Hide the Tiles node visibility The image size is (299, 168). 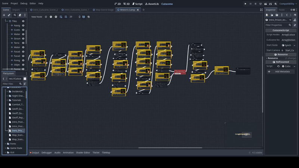[23, 21]
